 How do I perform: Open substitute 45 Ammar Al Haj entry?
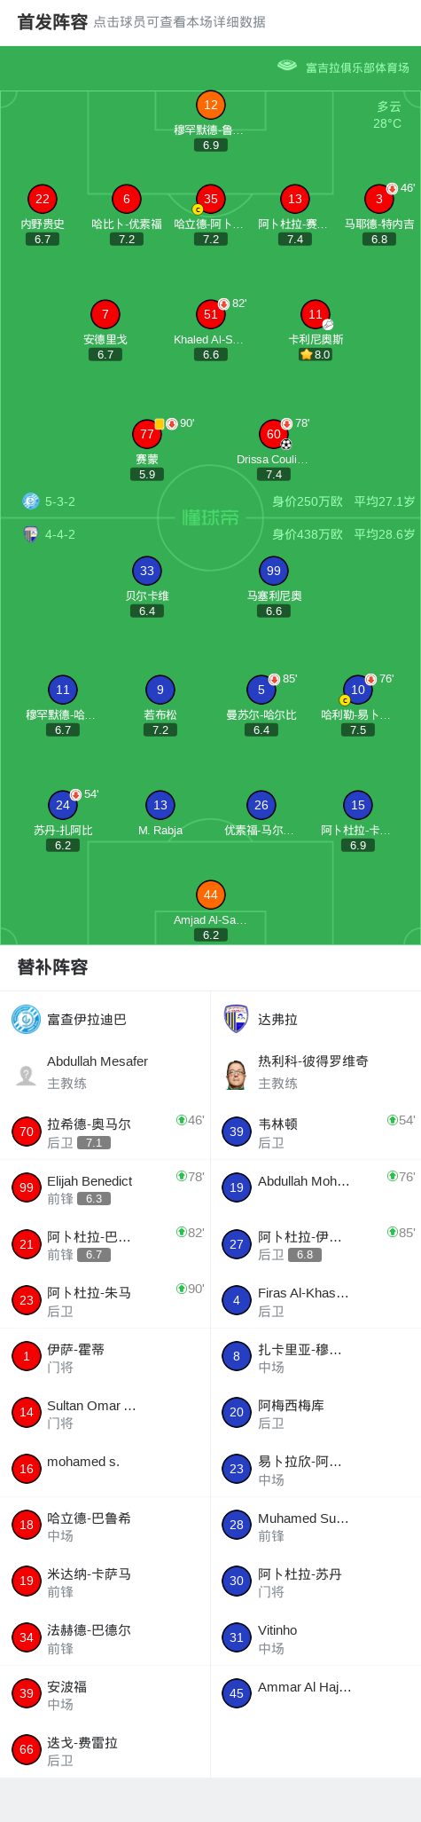(x=316, y=1693)
